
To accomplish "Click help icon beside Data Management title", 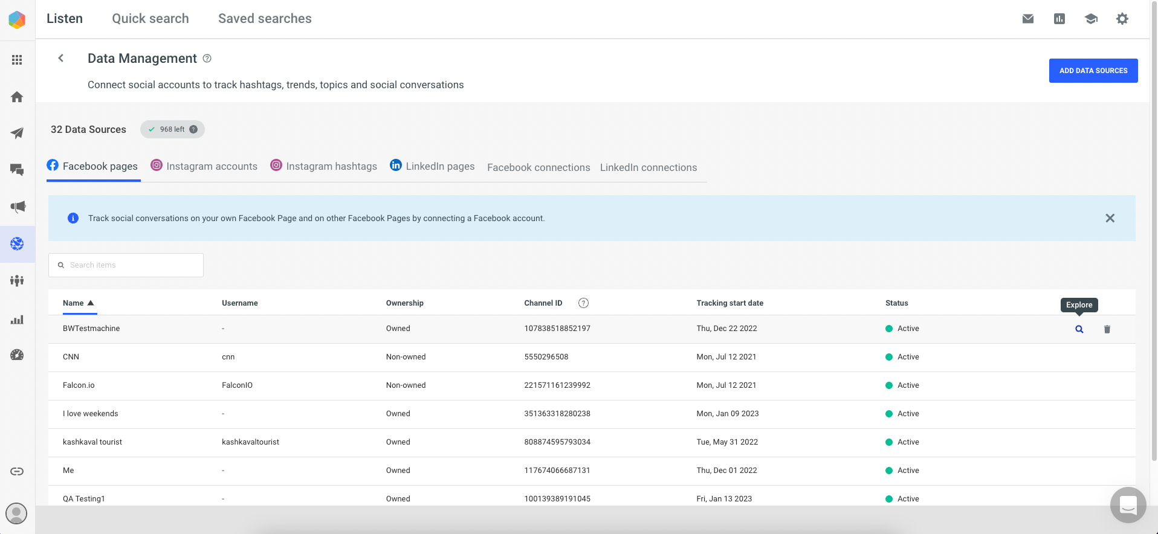I will (207, 59).
